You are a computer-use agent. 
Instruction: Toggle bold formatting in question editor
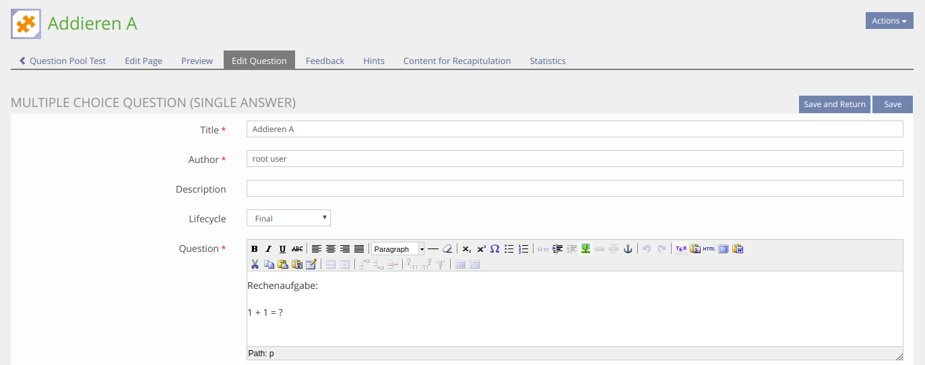point(255,249)
